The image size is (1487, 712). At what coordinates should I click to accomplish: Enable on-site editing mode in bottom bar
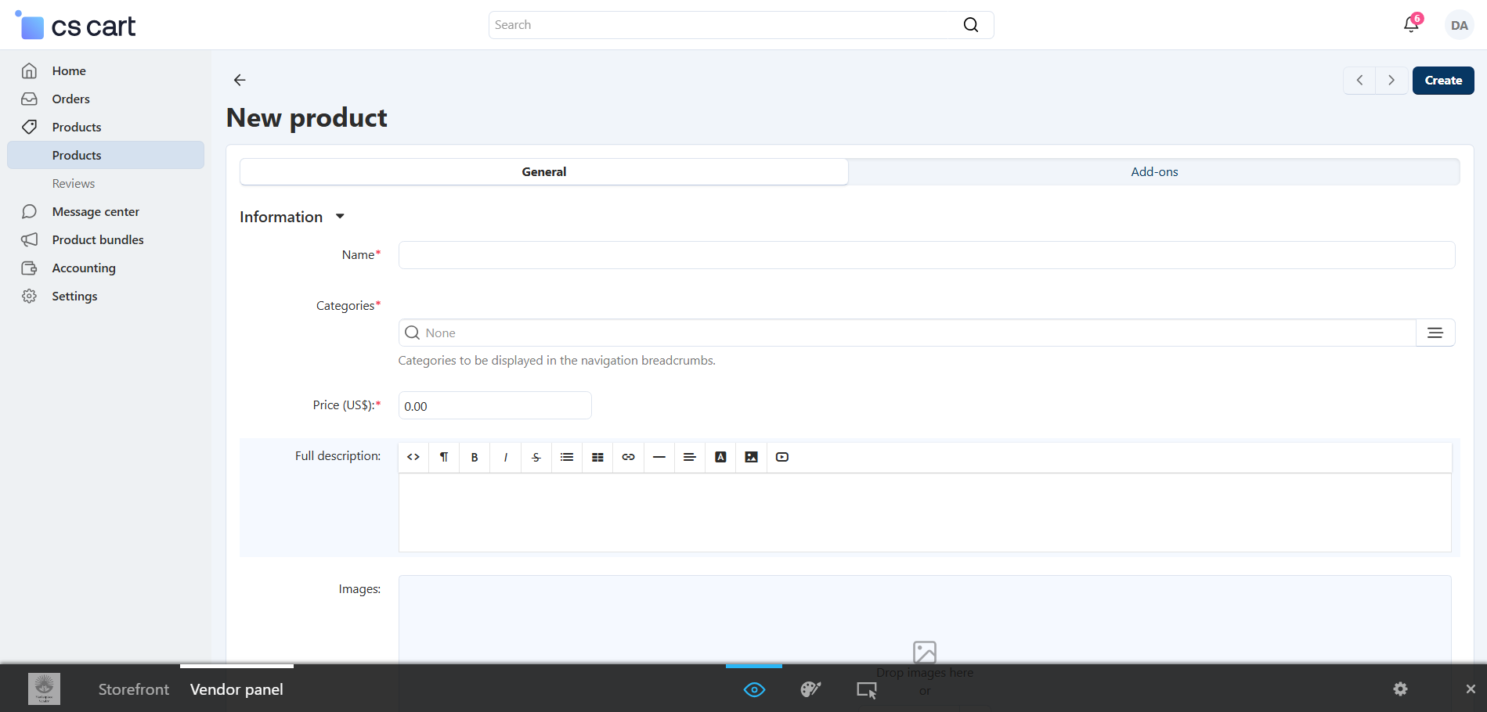866,689
